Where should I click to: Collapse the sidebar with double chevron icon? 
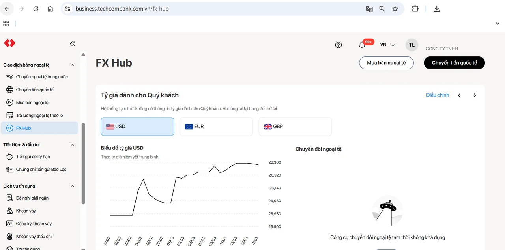[72, 44]
